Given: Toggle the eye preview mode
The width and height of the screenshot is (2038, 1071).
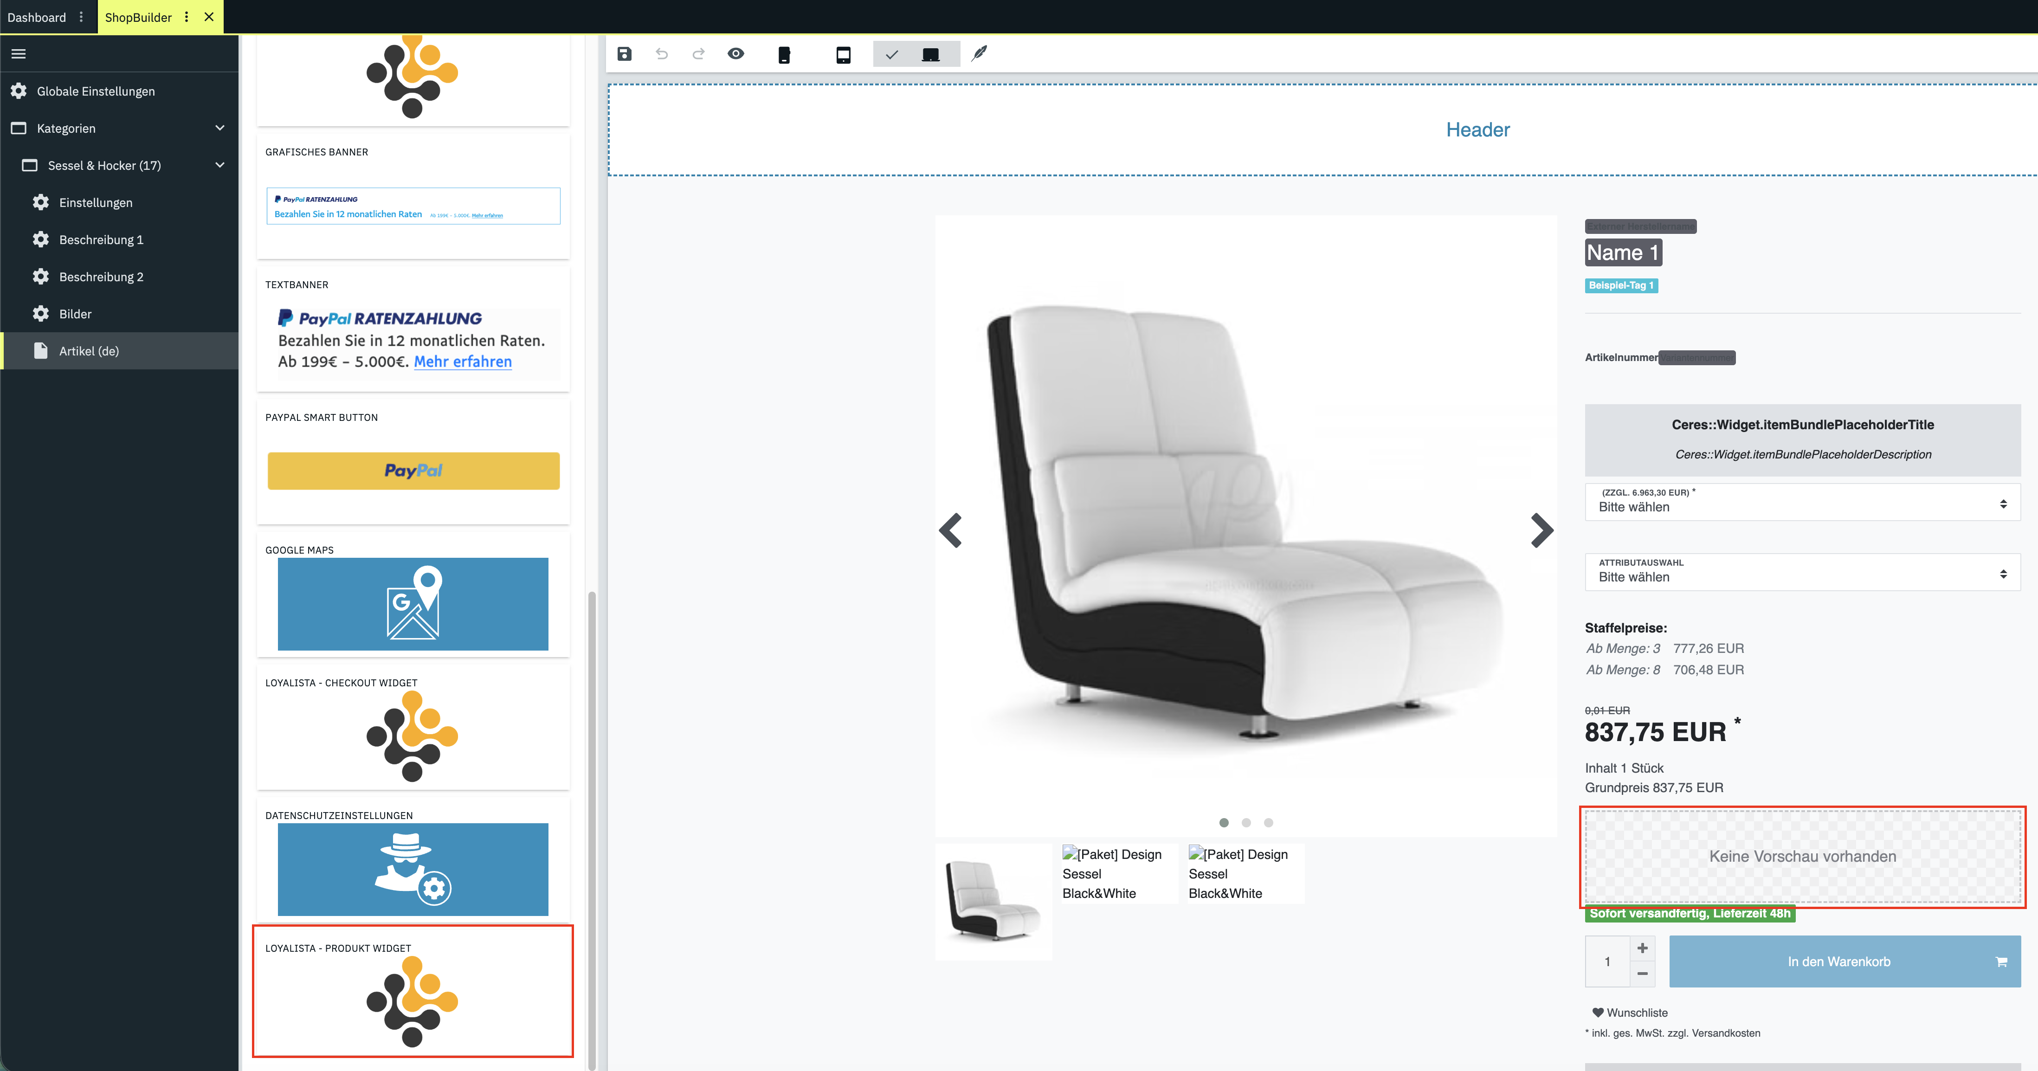Looking at the screenshot, I should point(736,54).
